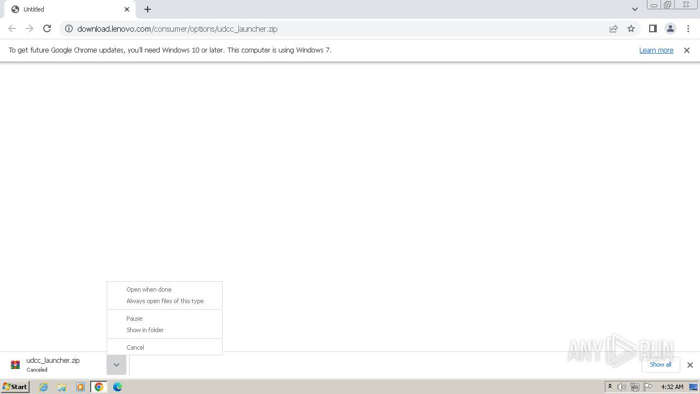The width and height of the screenshot is (700, 394).
Task: Open Windows Media Player from taskbar
Action: click(80, 387)
